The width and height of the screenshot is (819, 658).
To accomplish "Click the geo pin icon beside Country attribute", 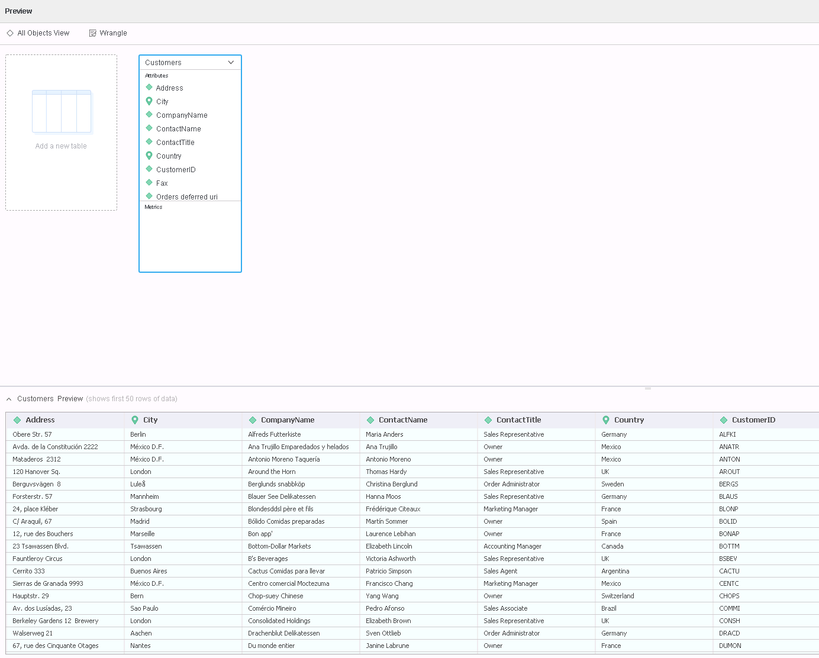I will click(149, 156).
